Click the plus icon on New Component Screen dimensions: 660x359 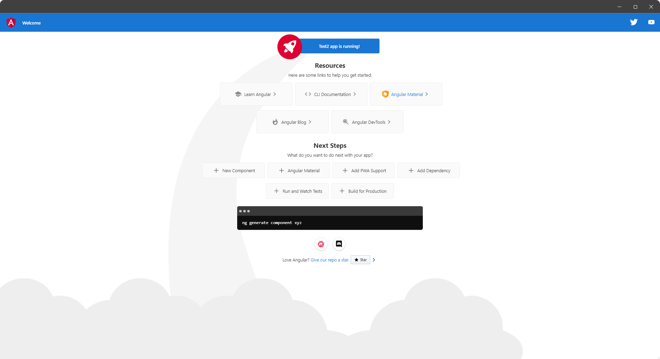point(216,170)
